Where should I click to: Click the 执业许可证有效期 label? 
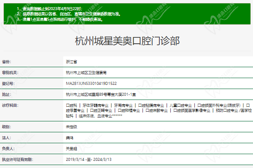[17, 160]
